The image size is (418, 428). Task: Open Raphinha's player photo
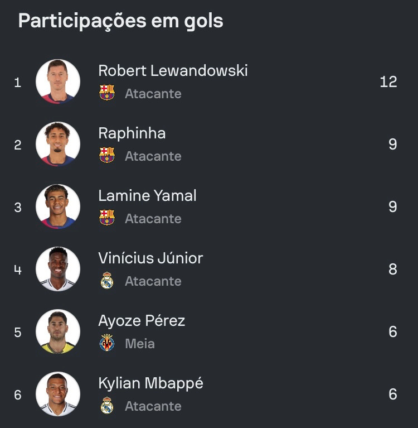(x=58, y=144)
